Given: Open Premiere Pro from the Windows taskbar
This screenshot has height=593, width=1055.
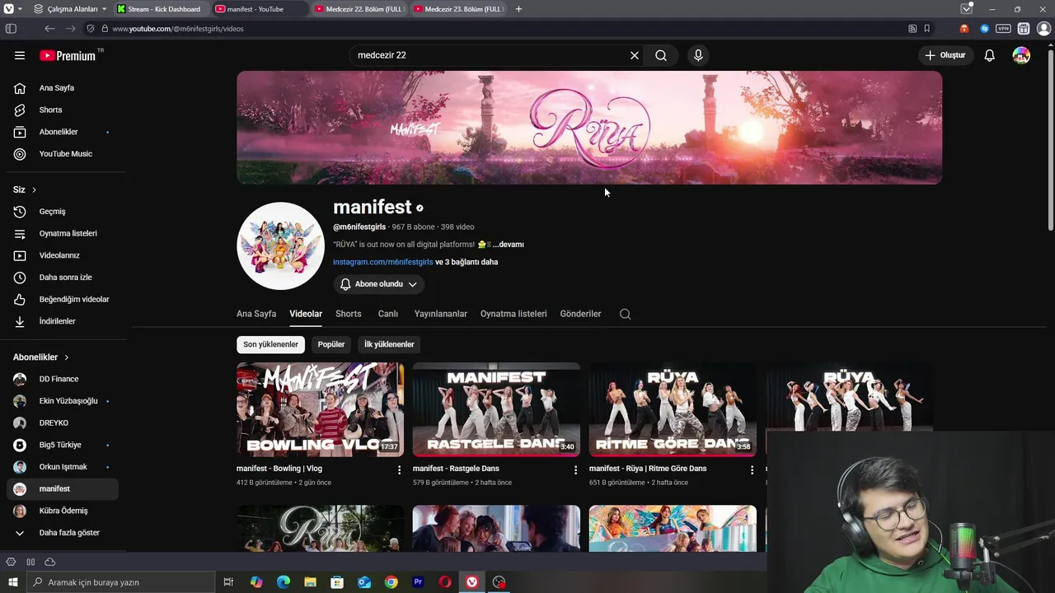Looking at the screenshot, I should 418,582.
